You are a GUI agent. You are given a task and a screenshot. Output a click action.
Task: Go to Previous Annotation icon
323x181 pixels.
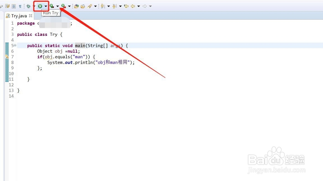(x=115, y=6)
